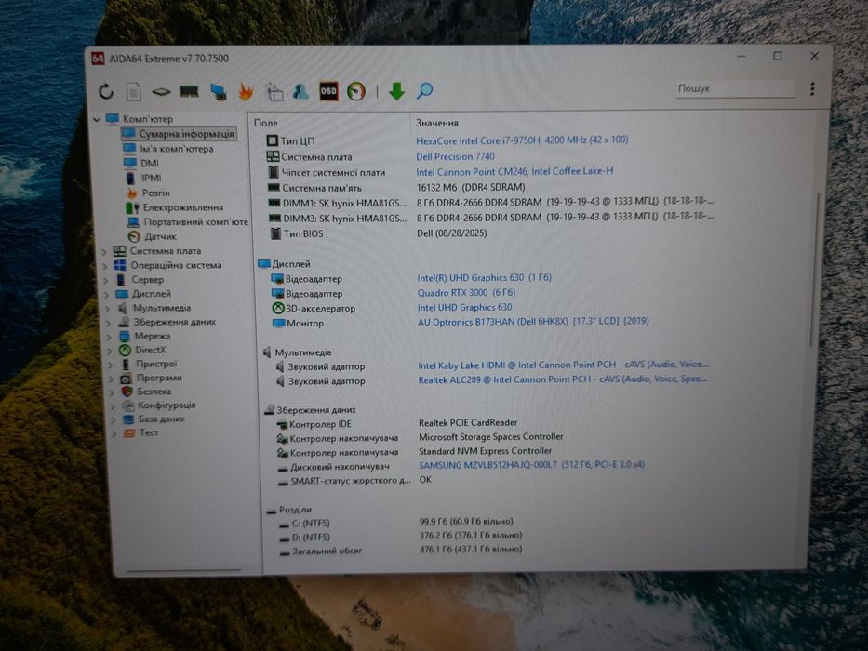Open the Quadro RTX 3000 link
Image resolution: width=868 pixels, height=651 pixels.
tap(467, 293)
